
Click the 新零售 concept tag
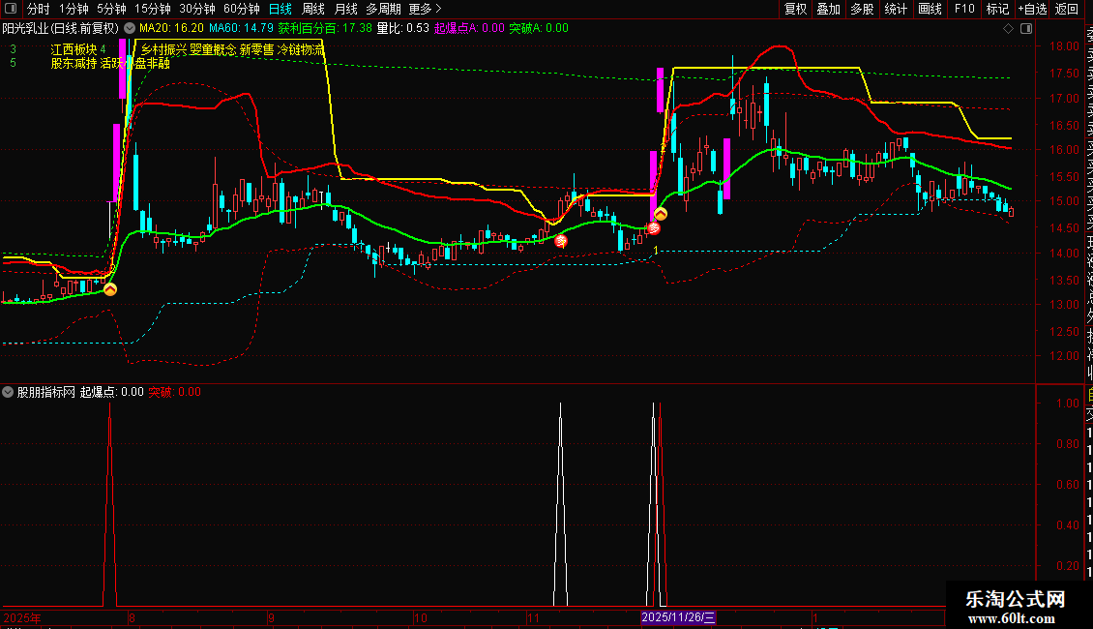tap(256, 49)
